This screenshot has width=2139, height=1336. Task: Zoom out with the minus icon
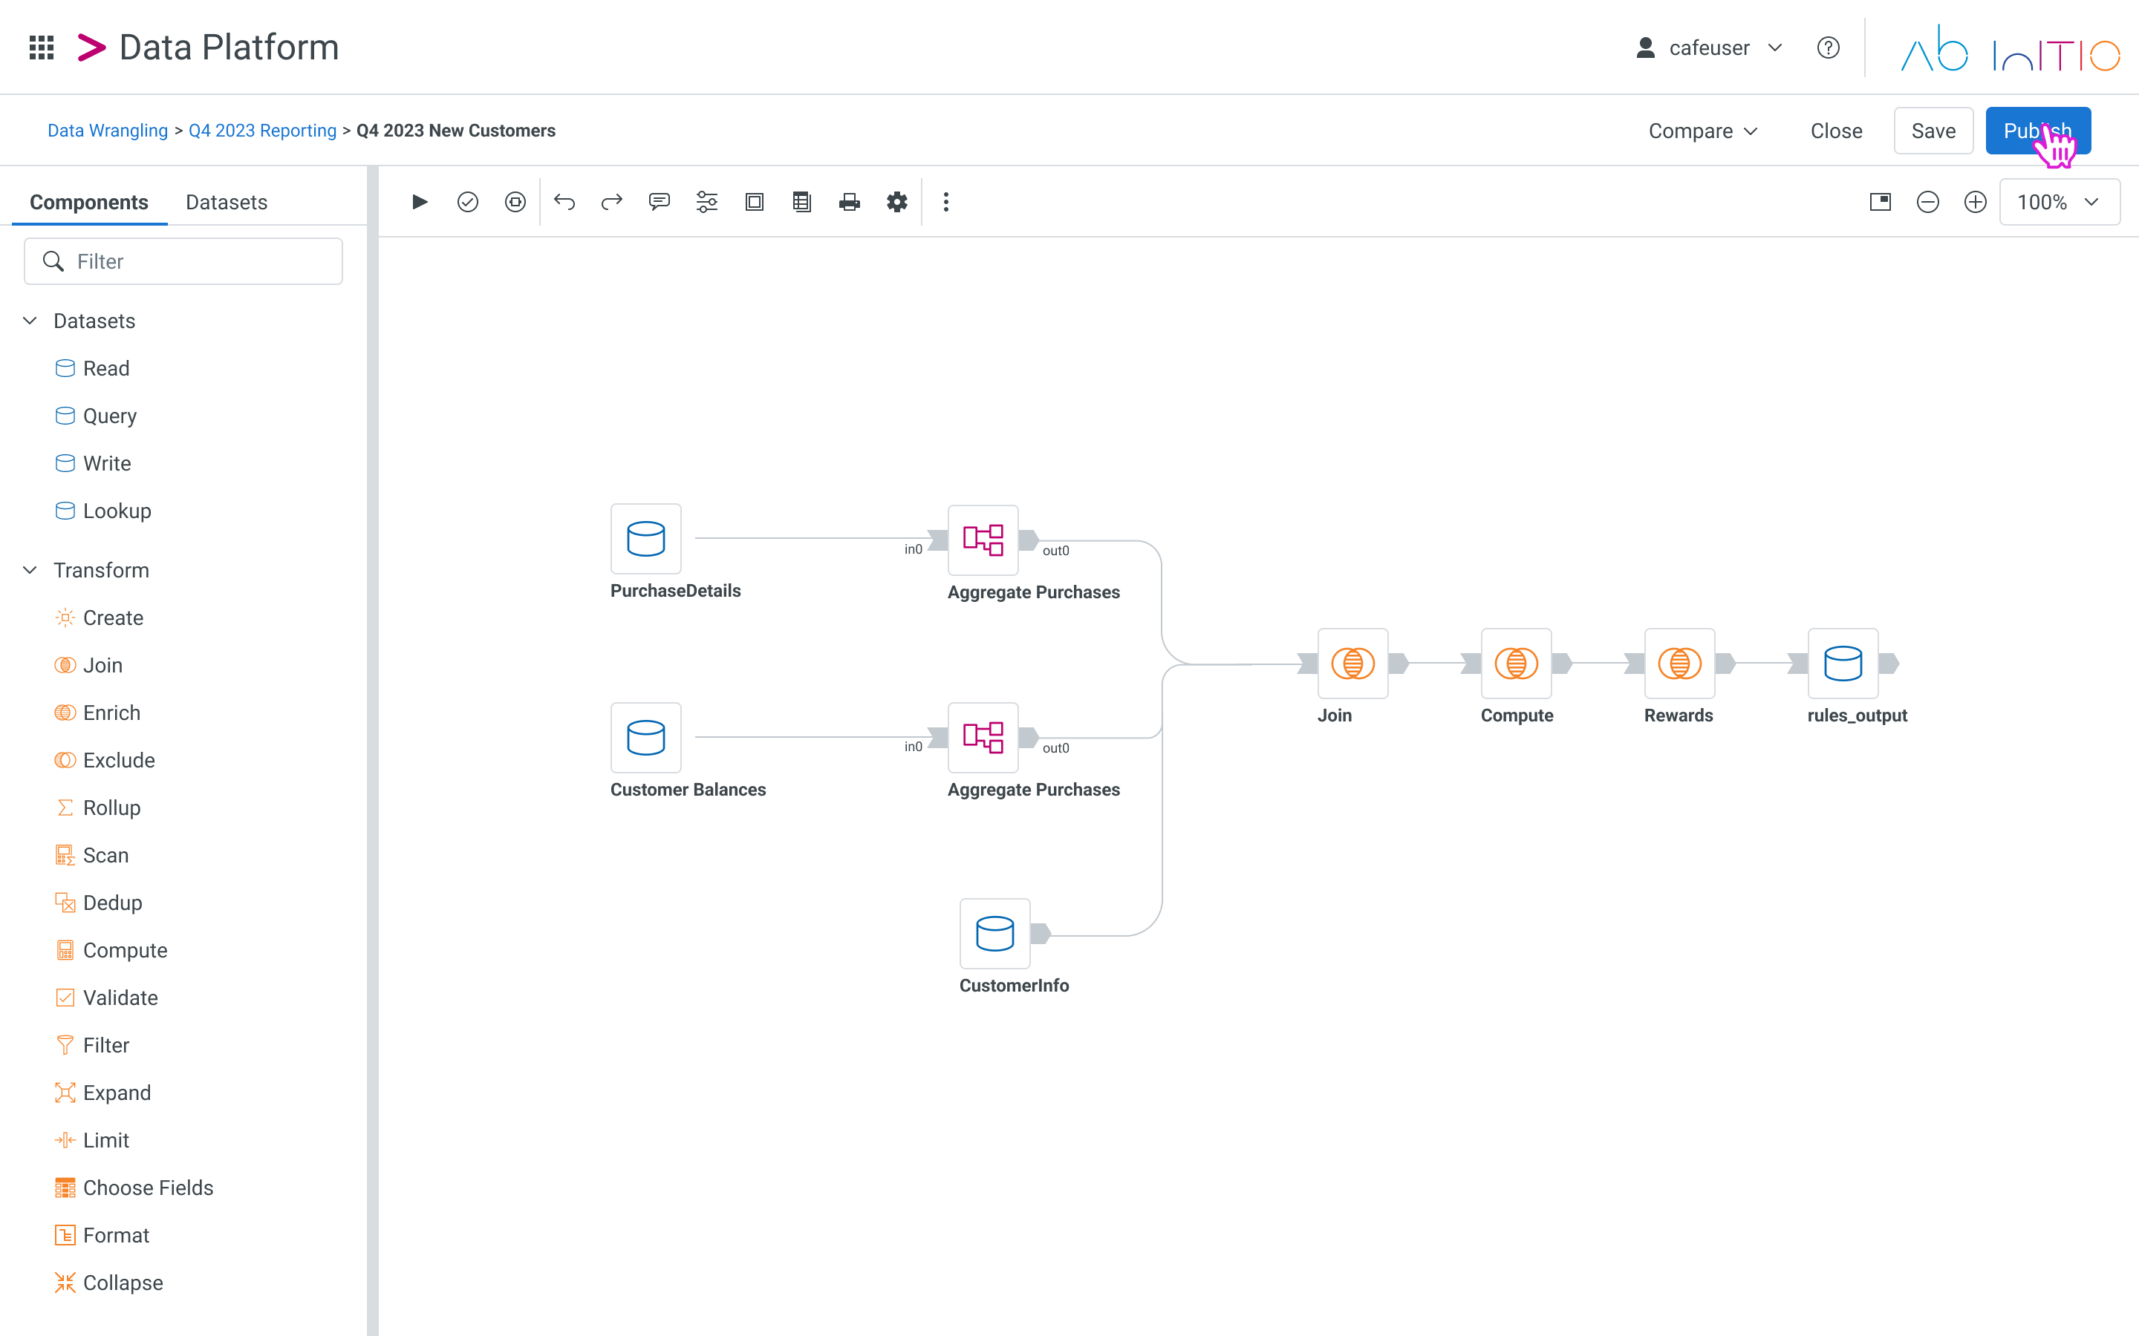click(x=1928, y=203)
